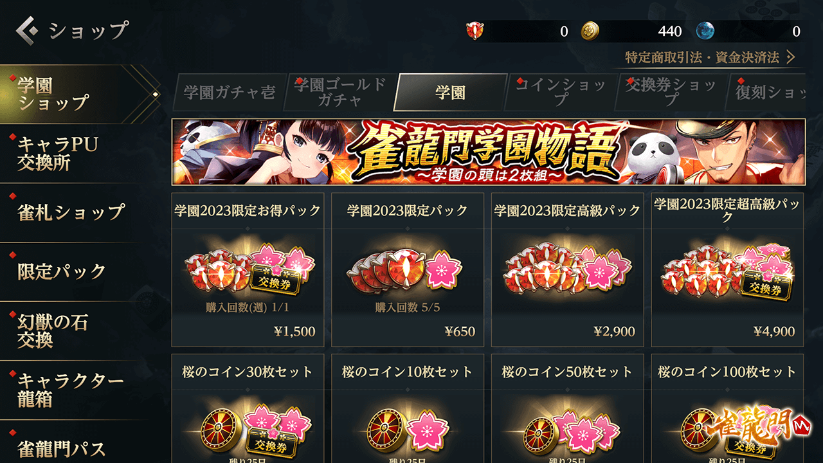
Task: Switch to the 学園ゴールドガチャ tab
Action: [340, 93]
